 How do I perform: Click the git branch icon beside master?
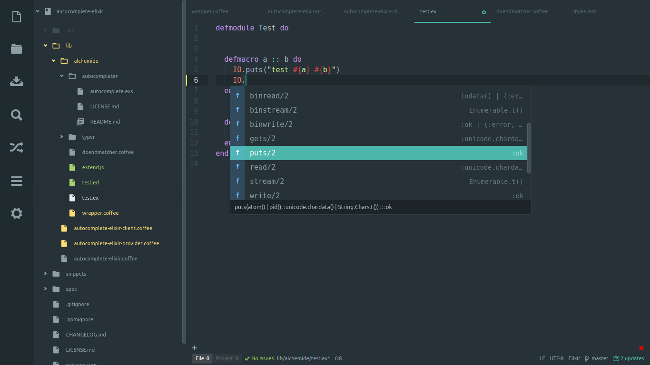point(586,358)
